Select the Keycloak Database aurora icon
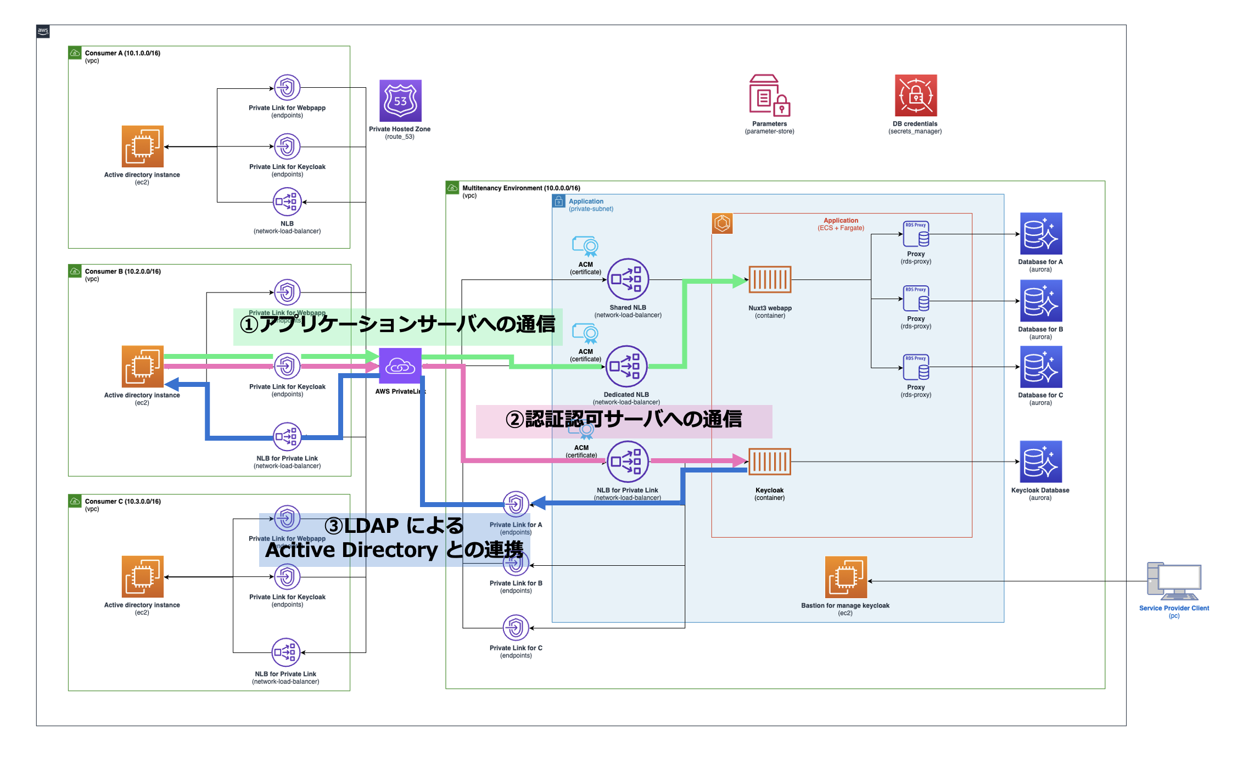This screenshot has width=1243, height=765. [1040, 462]
